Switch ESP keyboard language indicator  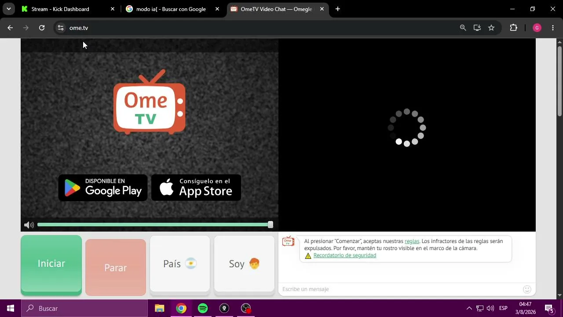[503, 308]
